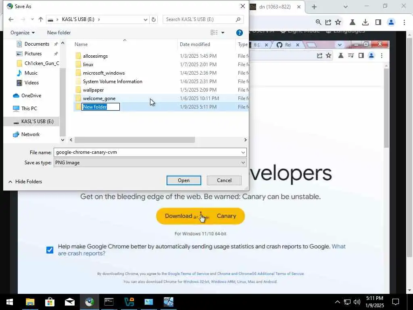Click Download Chrome Canary button
This screenshot has width=413, height=310.
click(200, 216)
